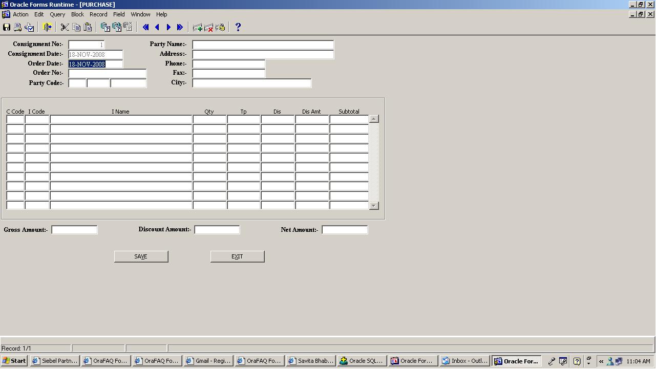Click the Party Name input field
656x370 pixels.
tap(263, 45)
